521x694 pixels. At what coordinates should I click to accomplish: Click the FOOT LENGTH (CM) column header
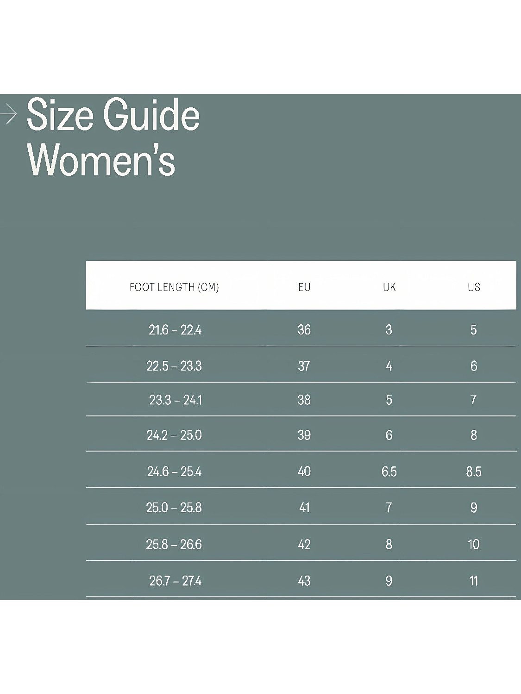(174, 287)
